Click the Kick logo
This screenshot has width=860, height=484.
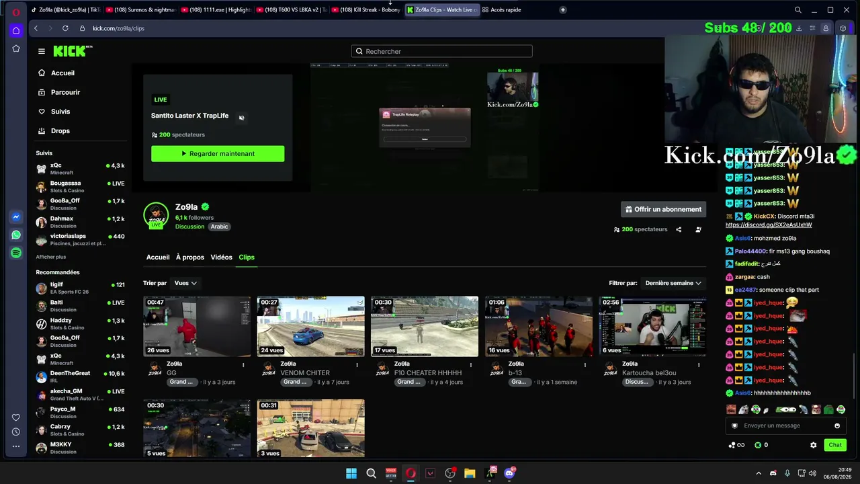(x=73, y=51)
